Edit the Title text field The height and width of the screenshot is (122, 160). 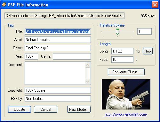tap(58, 31)
